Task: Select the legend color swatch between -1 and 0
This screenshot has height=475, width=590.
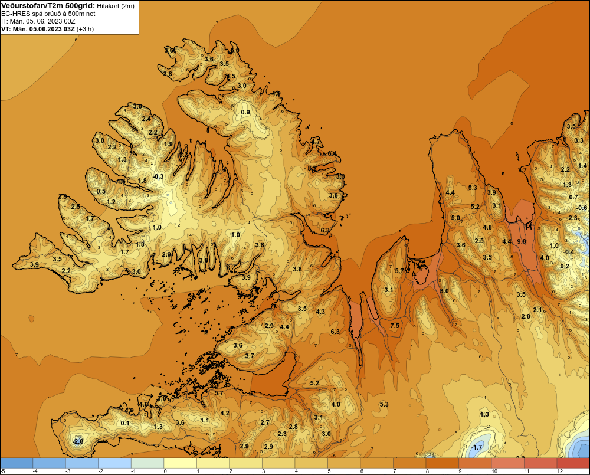Action: [147, 463]
